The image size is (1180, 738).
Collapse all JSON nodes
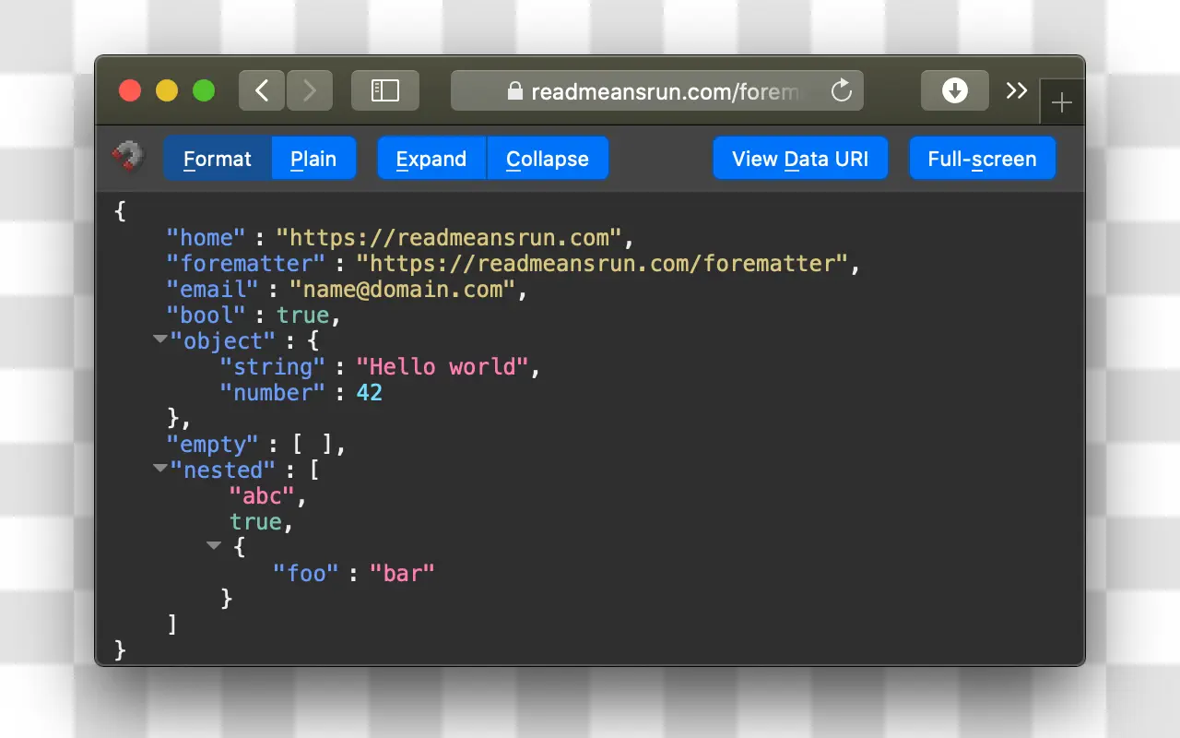tap(548, 159)
